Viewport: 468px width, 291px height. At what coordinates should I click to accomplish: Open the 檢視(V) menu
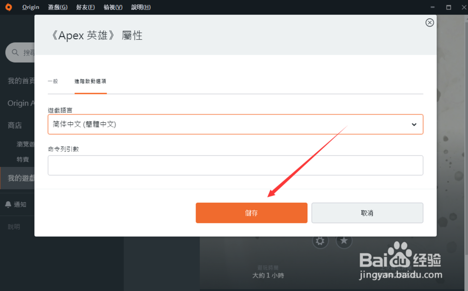113,7
